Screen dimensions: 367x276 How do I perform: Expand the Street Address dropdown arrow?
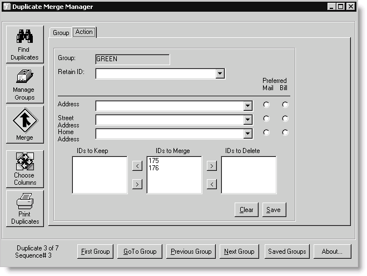[x=247, y=120]
